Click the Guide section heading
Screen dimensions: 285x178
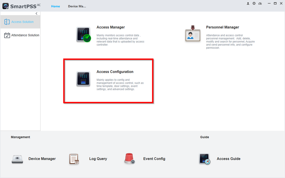click(x=204, y=137)
